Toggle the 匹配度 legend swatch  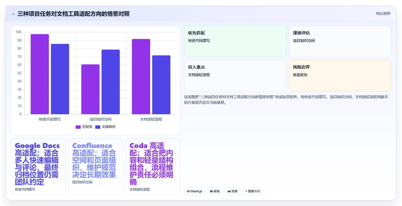78,127
